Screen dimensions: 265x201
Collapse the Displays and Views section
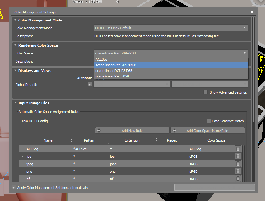15,71
